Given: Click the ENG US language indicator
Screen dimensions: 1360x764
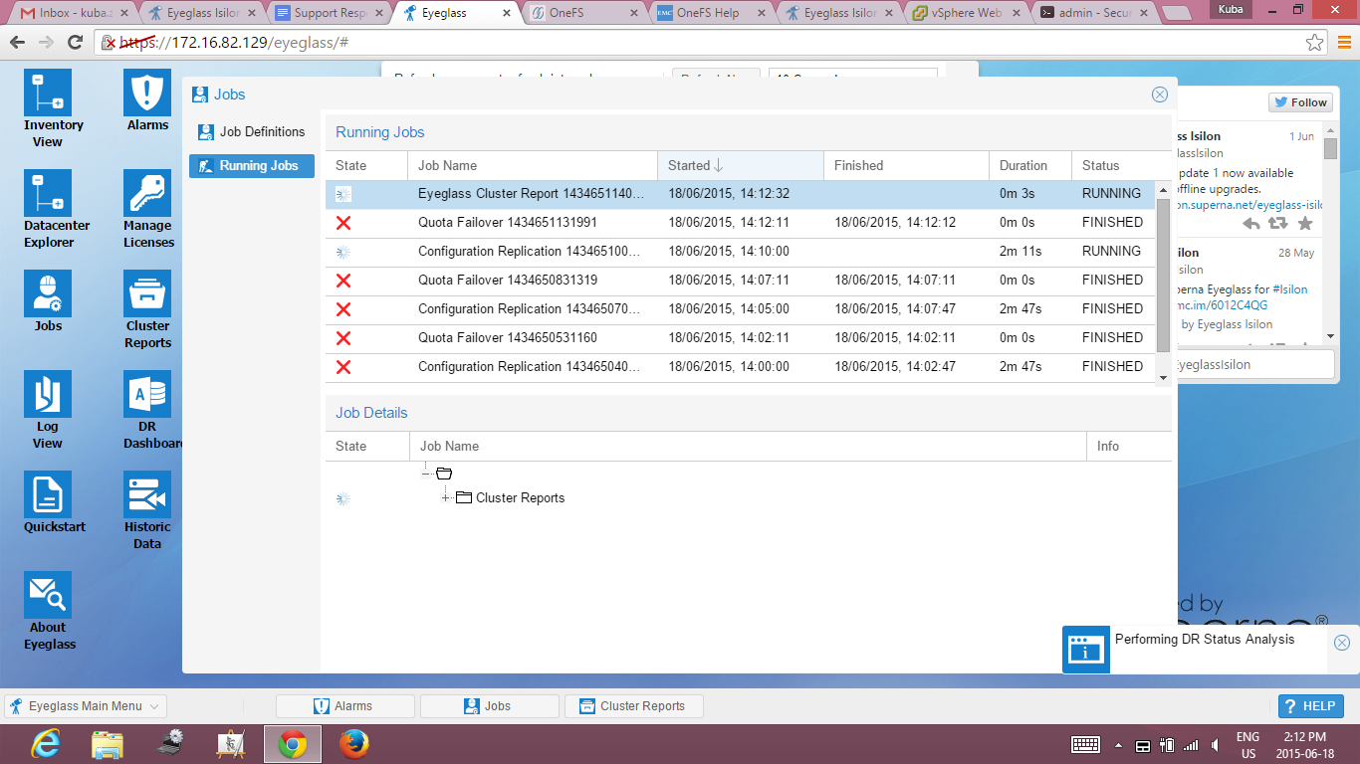Looking at the screenshot, I should pyautogui.click(x=1247, y=745).
